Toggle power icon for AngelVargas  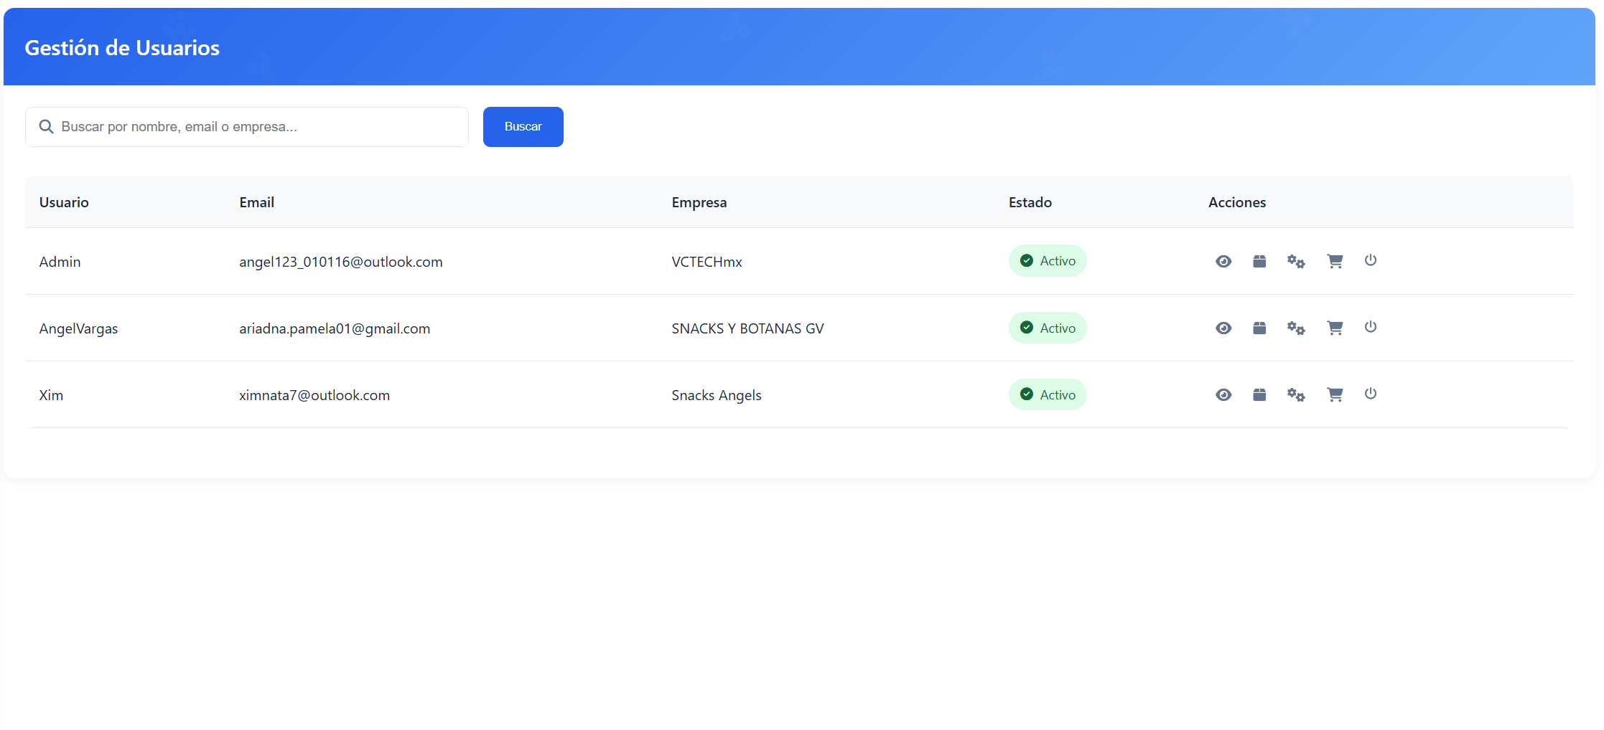(1371, 327)
